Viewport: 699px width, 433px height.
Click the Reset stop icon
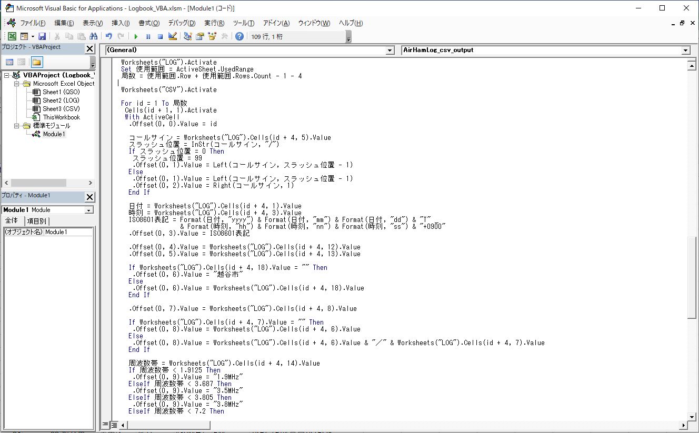click(160, 36)
